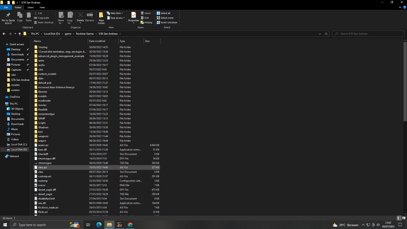Viewport: 407px width, 229px height.
Task: Switch to details view in status bar
Action: click(399, 218)
